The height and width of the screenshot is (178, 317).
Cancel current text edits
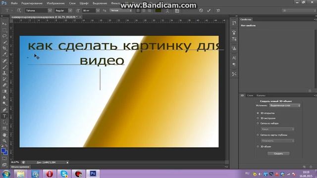point(201,10)
